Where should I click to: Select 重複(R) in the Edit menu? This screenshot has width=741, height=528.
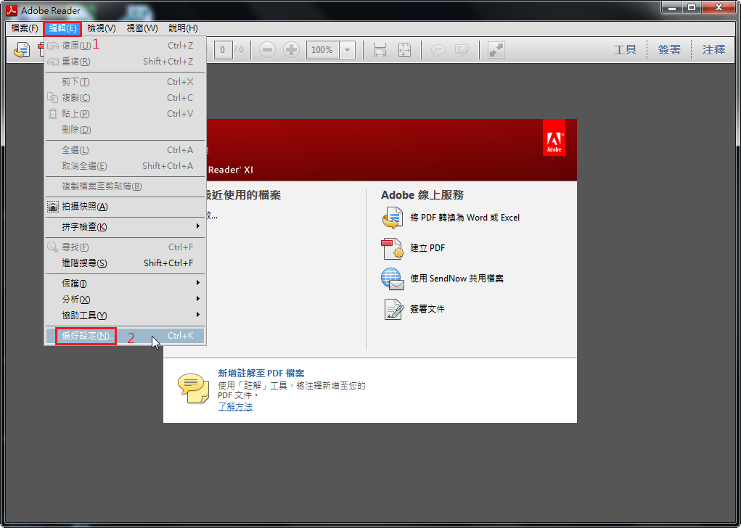coord(126,62)
